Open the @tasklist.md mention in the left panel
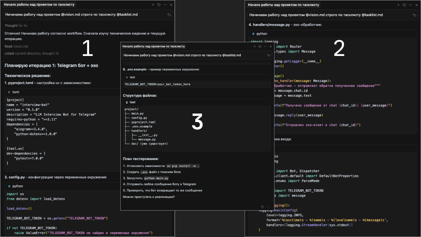Screen dimensions: 421x237 point(127,15)
